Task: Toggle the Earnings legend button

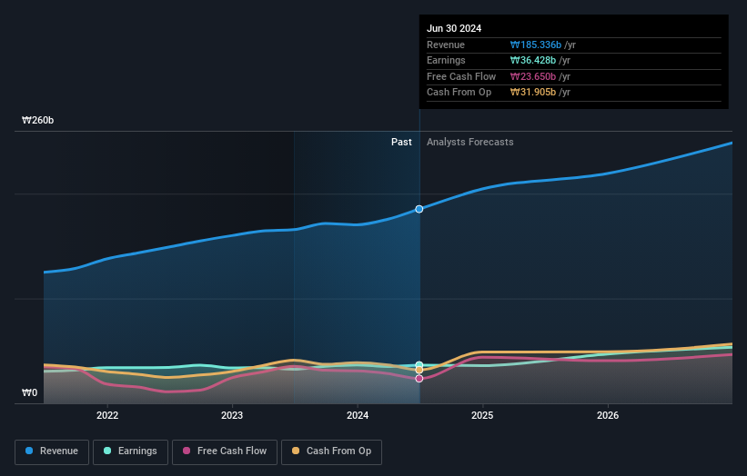Action: pyautogui.click(x=130, y=451)
